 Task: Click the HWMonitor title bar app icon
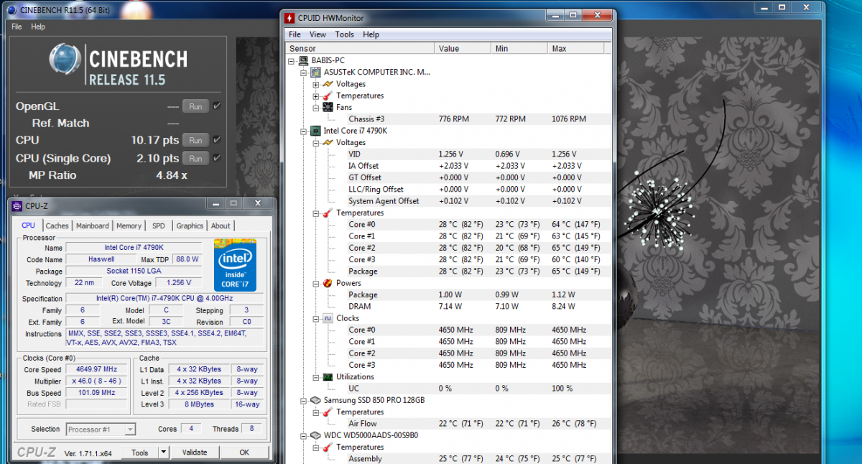[289, 17]
